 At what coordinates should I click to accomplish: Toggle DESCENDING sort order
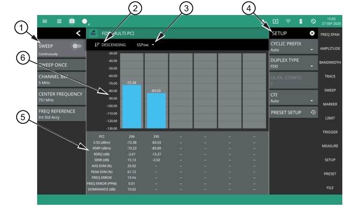[110, 44]
